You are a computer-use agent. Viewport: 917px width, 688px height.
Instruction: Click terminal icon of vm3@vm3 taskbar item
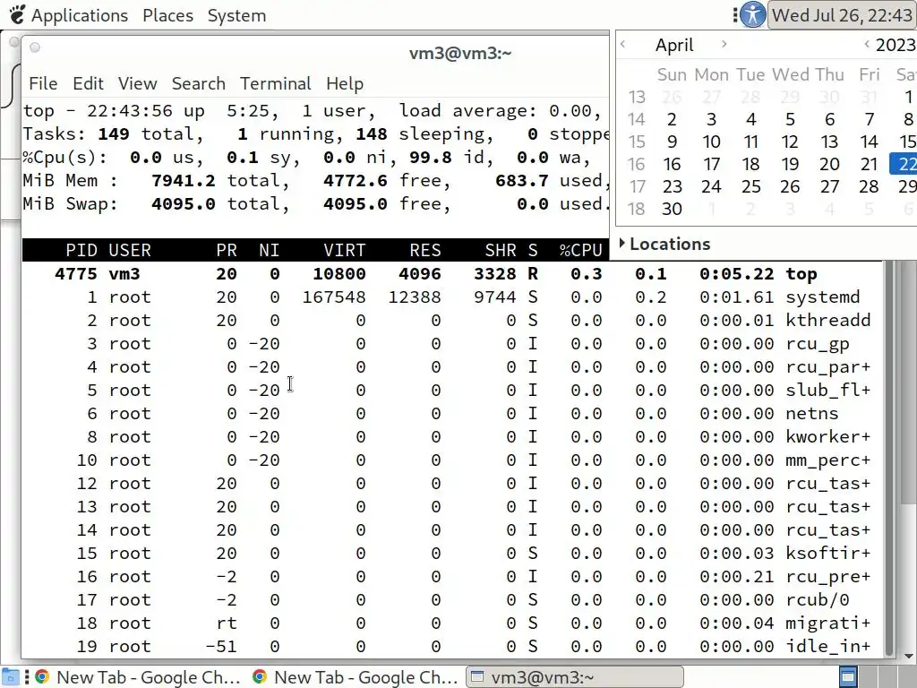pyautogui.click(x=478, y=677)
